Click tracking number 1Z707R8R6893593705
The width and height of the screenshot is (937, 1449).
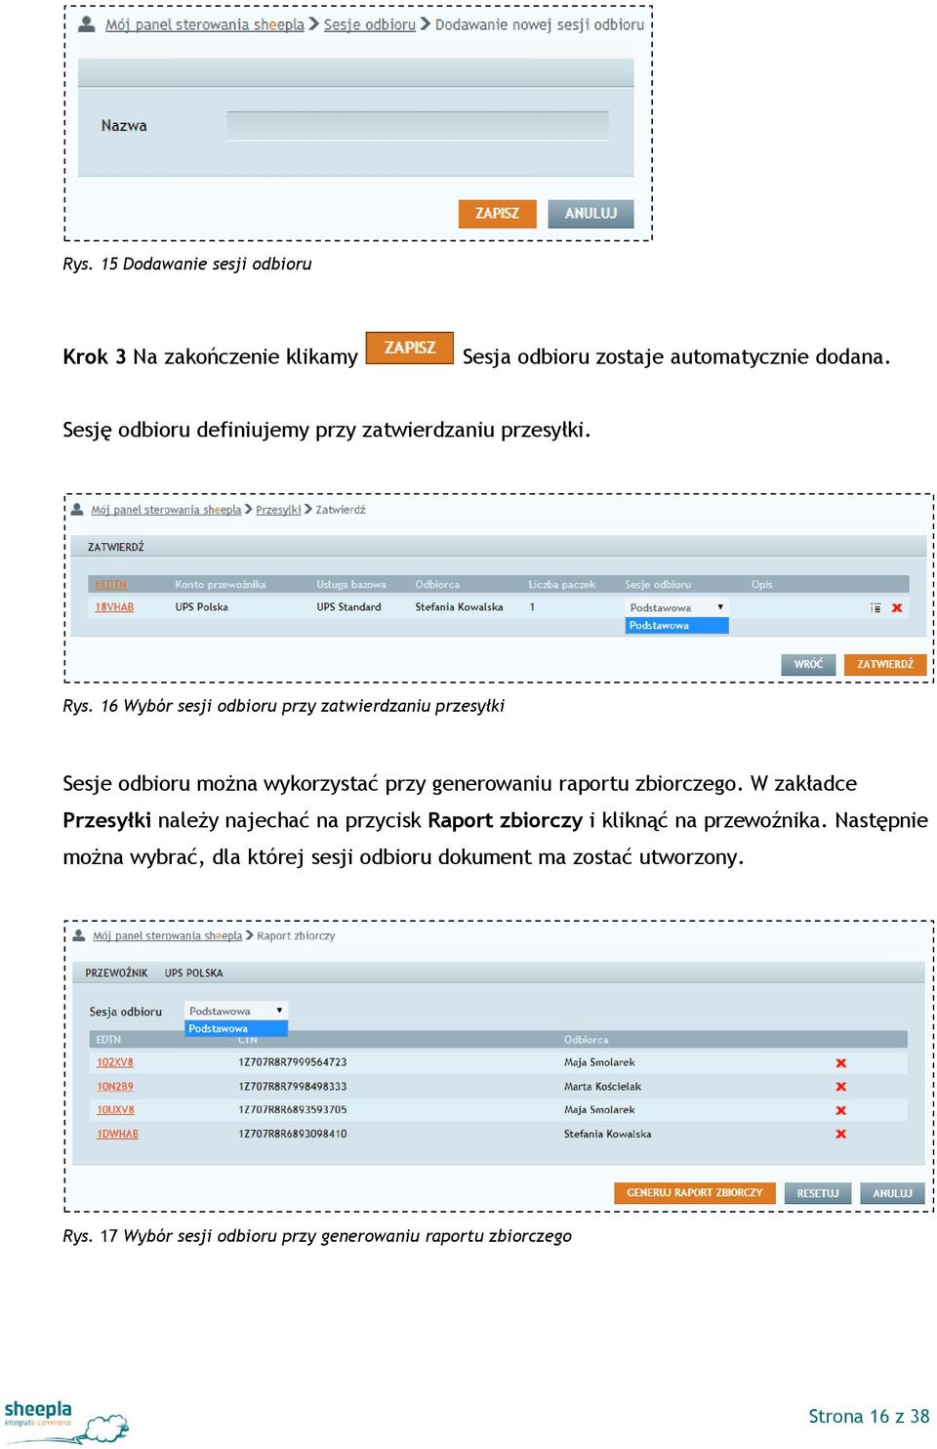point(293,1110)
